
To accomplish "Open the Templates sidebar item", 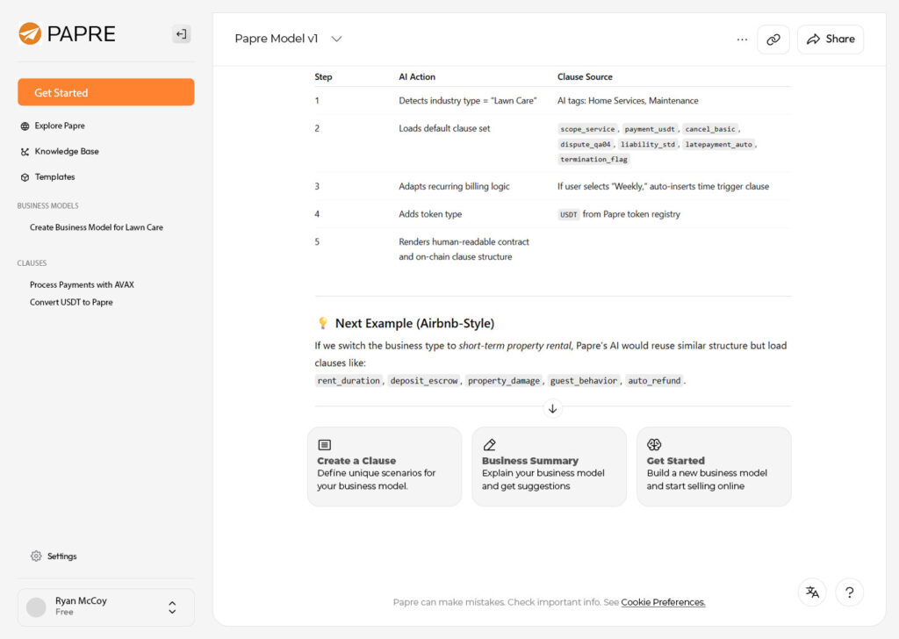I will point(54,176).
